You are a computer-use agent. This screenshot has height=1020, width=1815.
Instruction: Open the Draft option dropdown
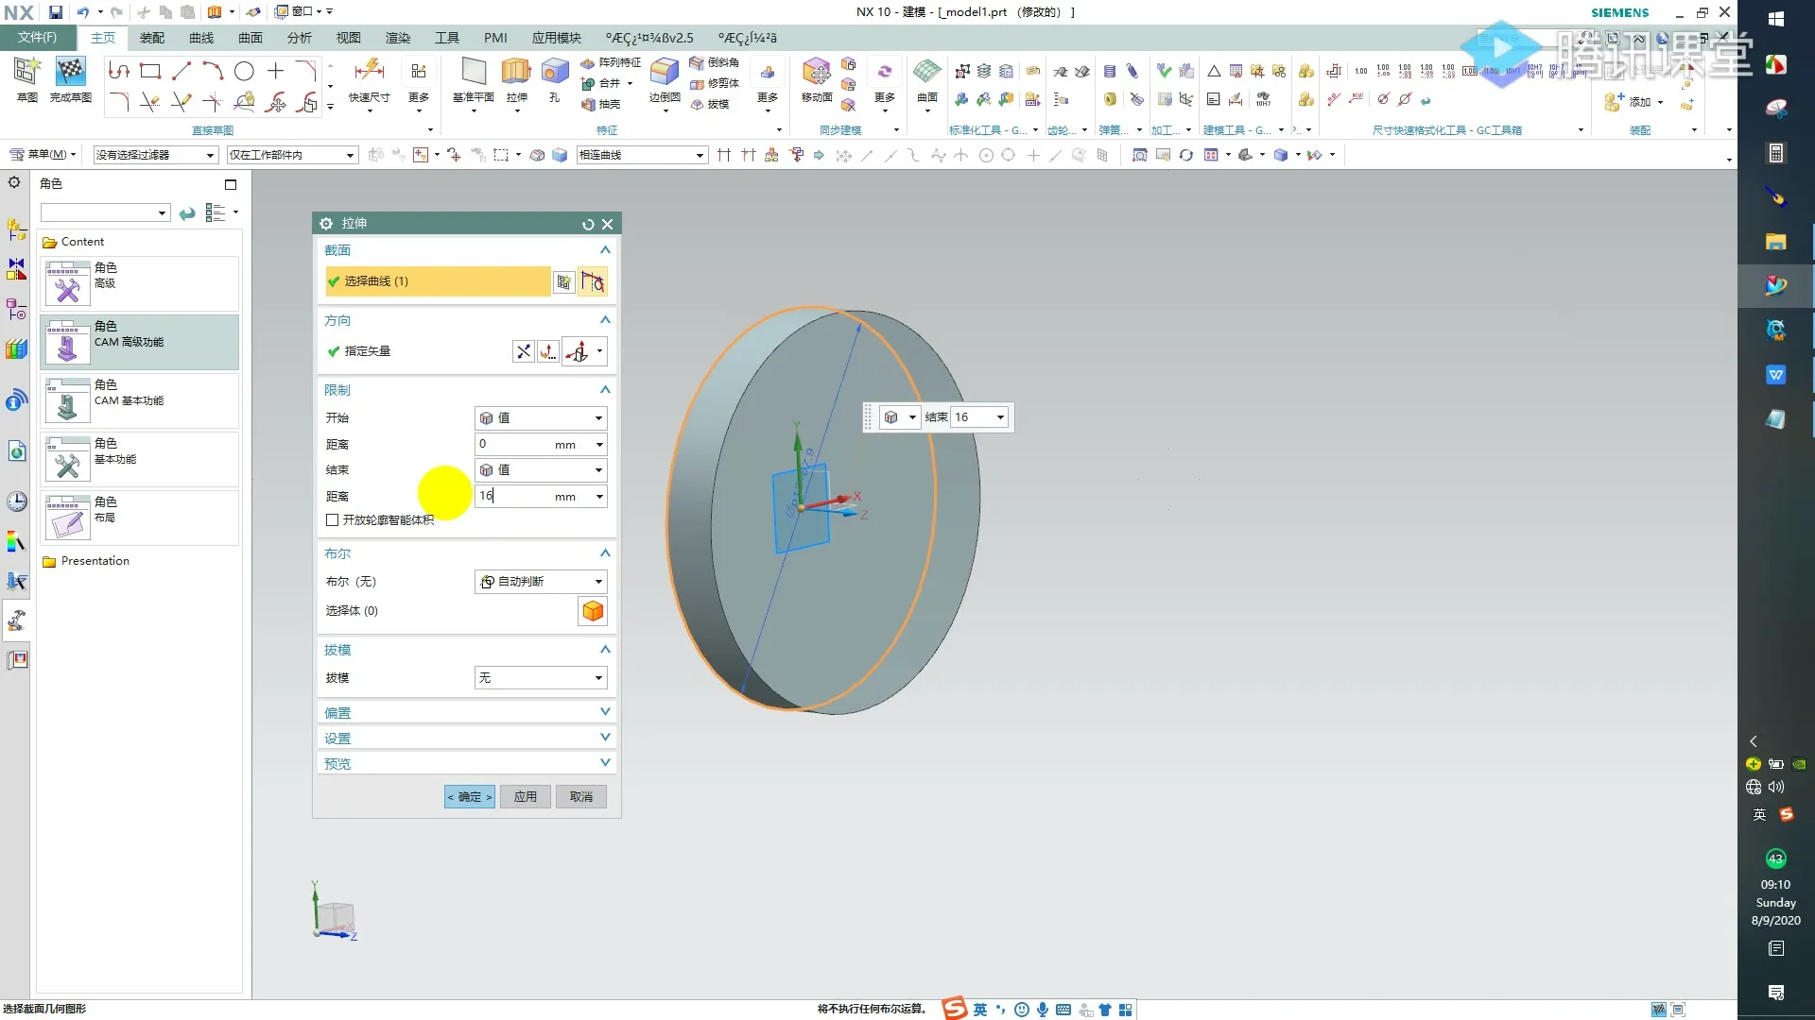(540, 678)
